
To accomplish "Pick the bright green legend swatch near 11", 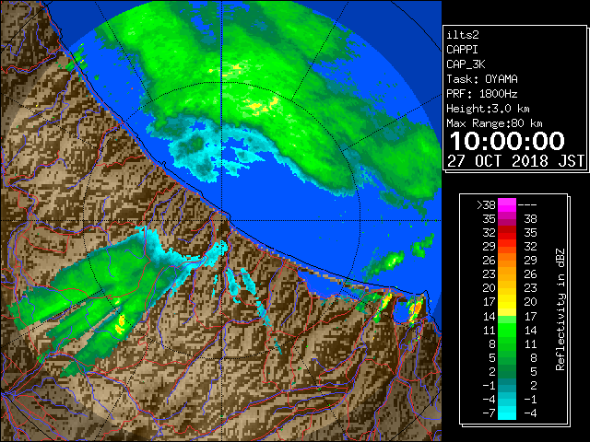I will 507,330.
